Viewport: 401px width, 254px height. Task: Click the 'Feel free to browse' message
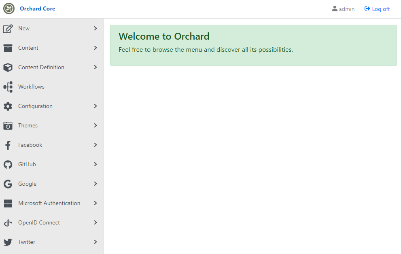[206, 50]
